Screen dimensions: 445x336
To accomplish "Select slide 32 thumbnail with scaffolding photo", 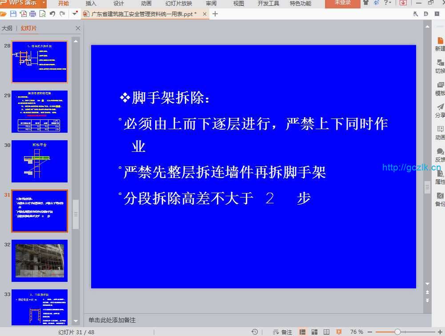I will click(40, 261).
